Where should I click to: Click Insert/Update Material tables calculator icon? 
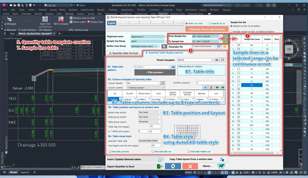(160, 159)
